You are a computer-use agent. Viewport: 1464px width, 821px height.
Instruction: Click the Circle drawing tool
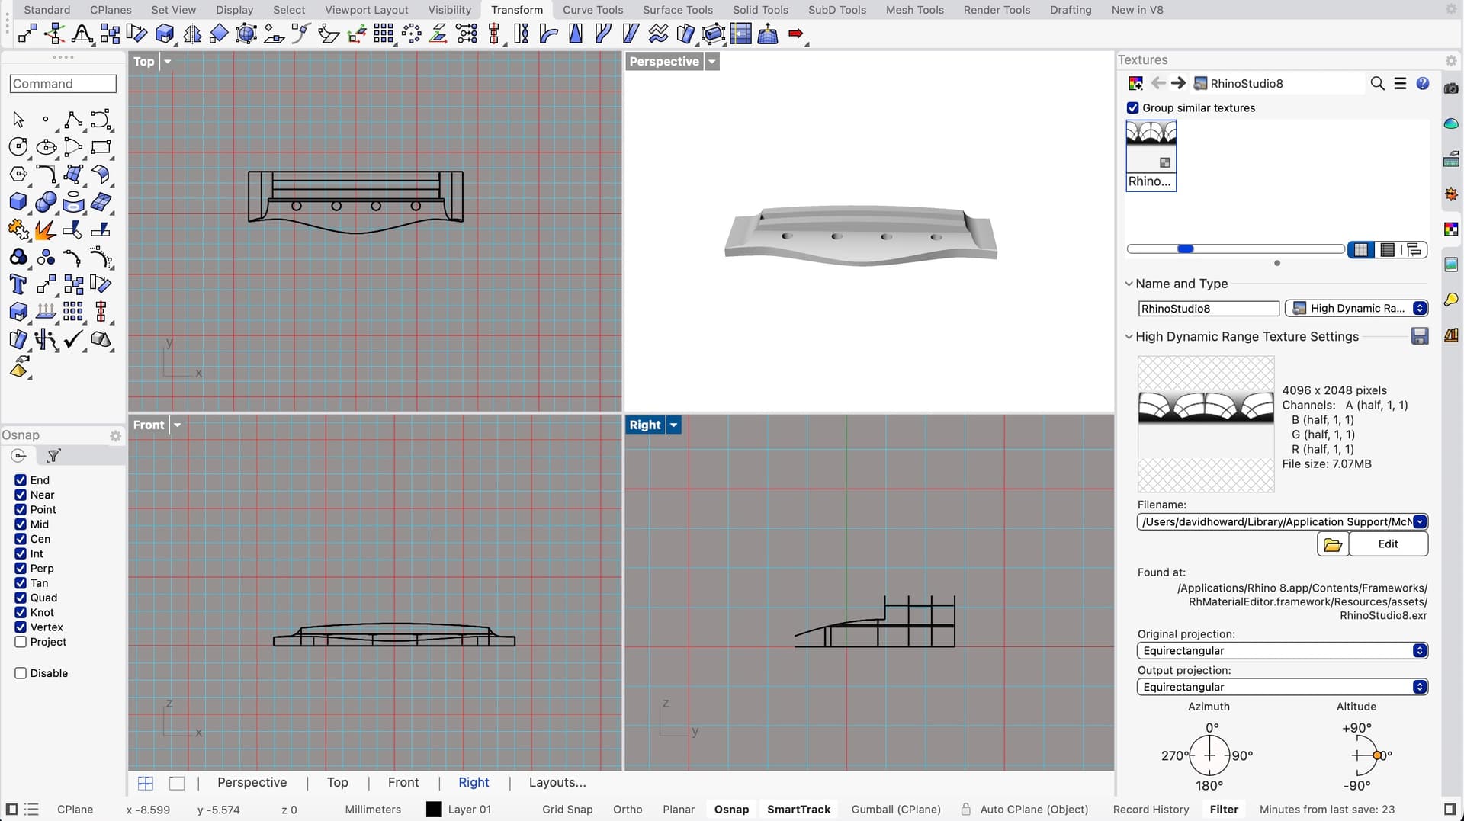(18, 146)
